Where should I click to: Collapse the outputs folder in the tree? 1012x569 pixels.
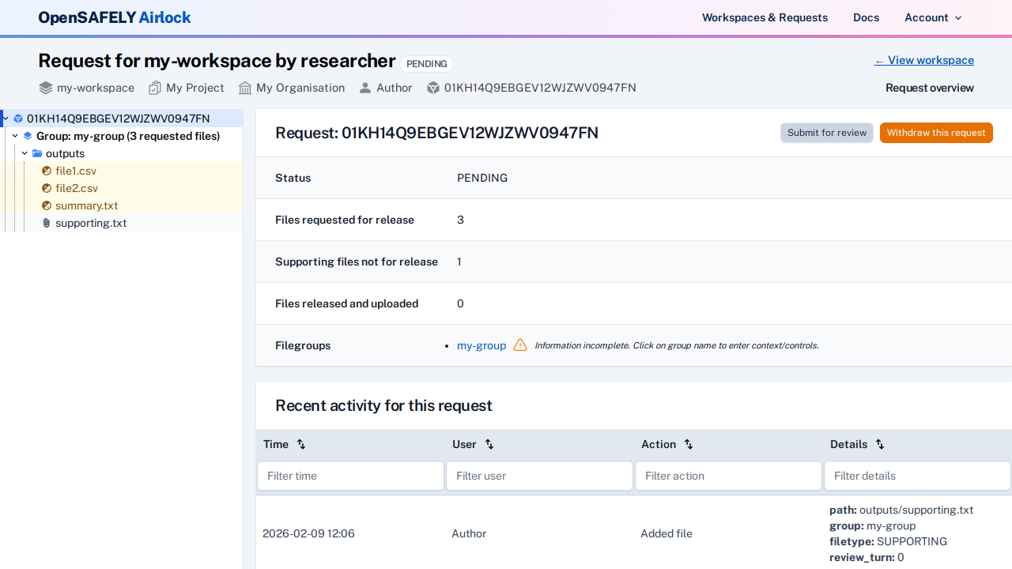[x=25, y=153]
